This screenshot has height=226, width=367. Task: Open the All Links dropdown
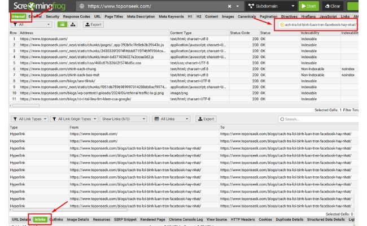(171, 119)
